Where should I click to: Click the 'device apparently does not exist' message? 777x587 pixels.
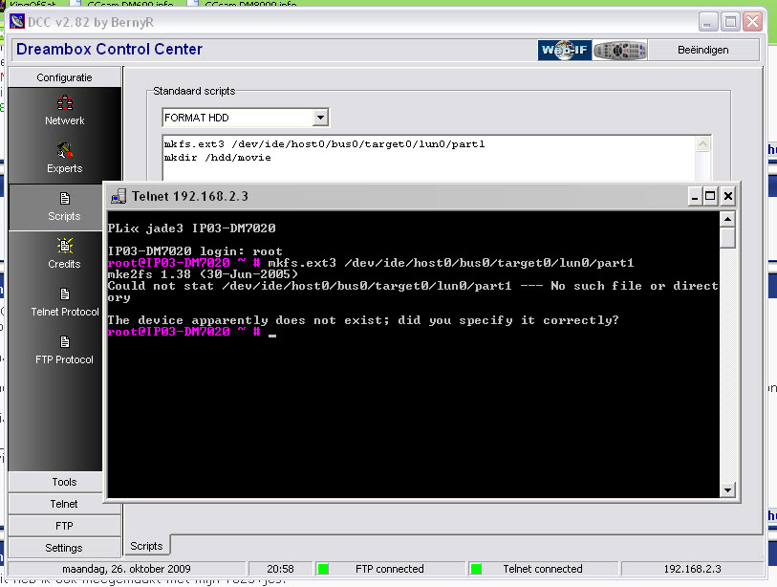(x=363, y=320)
